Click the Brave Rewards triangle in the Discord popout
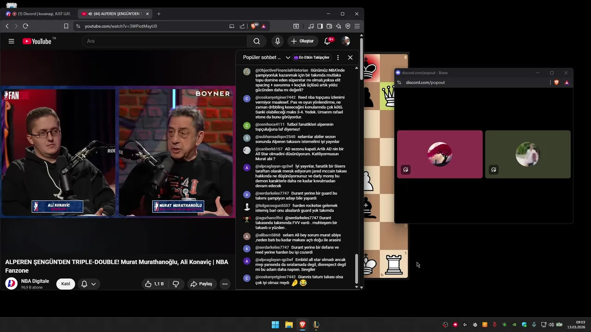This screenshot has width=591, height=332. click(x=567, y=83)
